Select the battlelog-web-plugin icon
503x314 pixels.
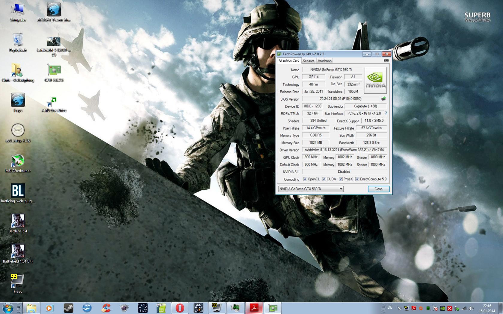pyautogui.click(x=18, y=193)
